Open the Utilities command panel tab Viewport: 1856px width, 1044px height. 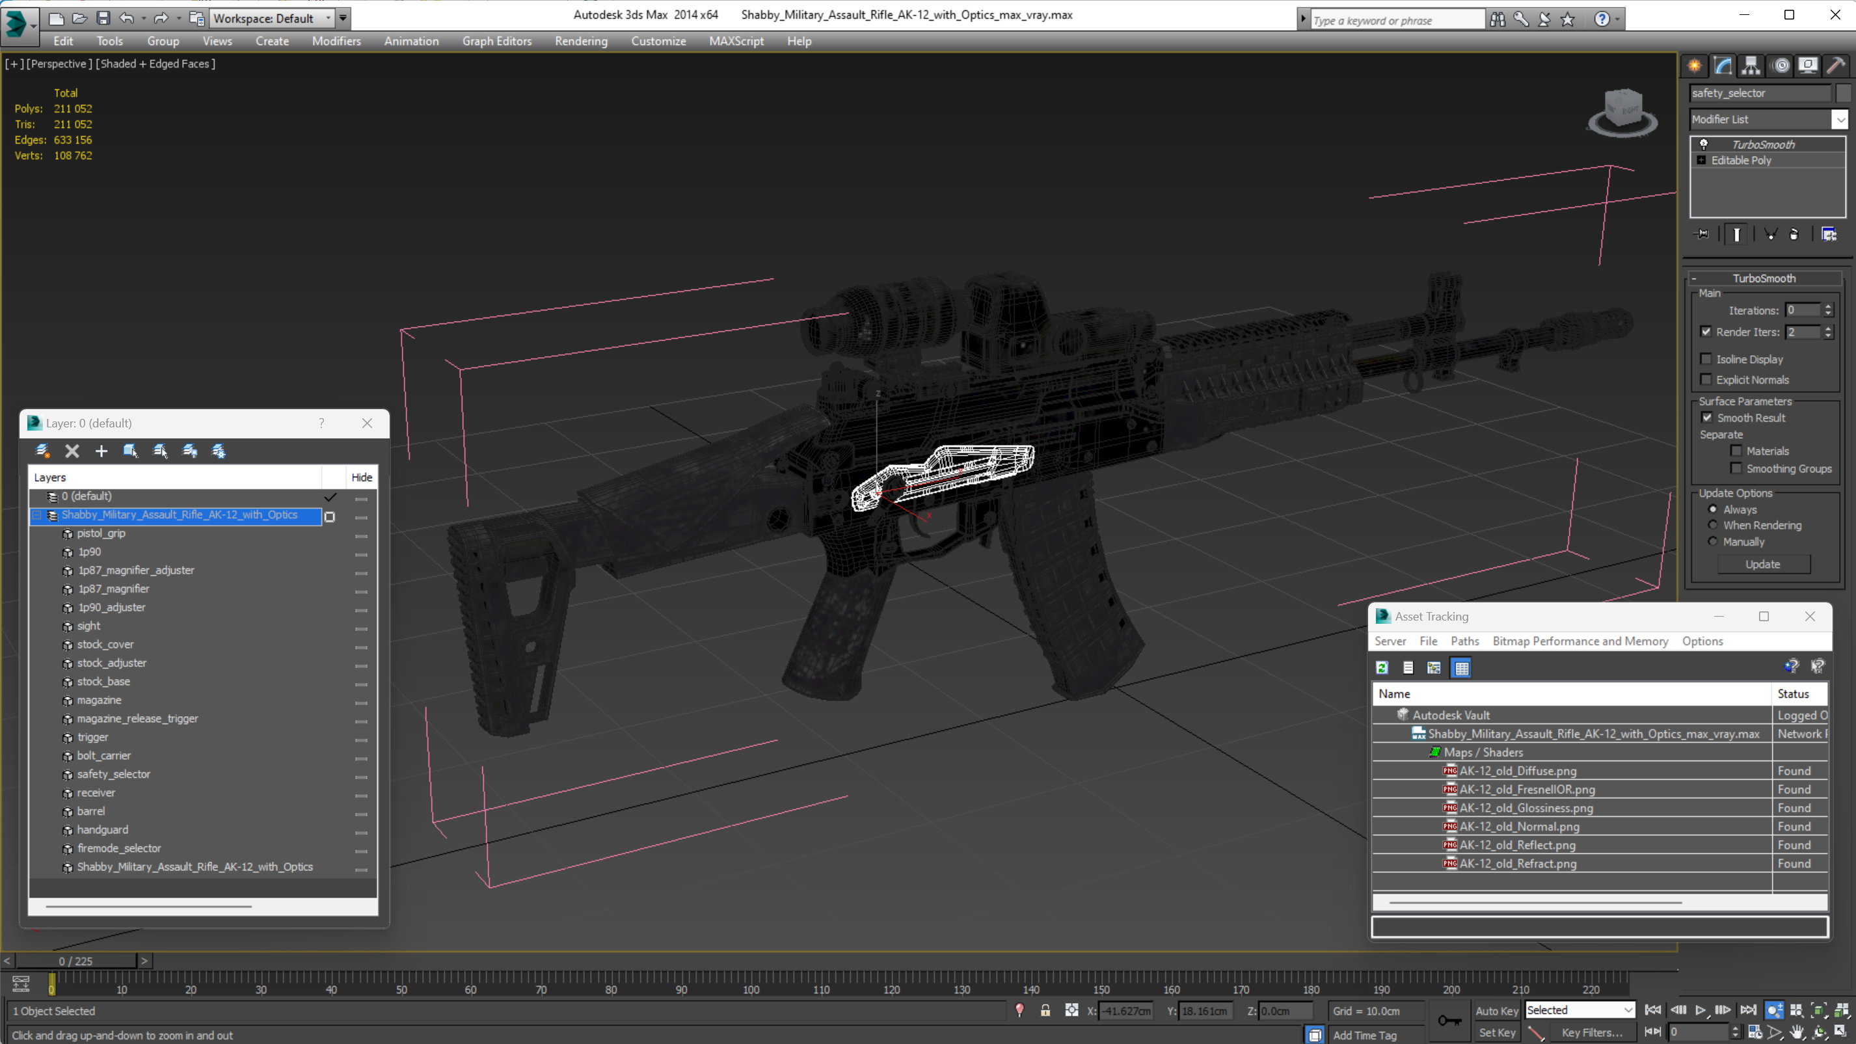pyautogui.click(x=1836, y=66)
